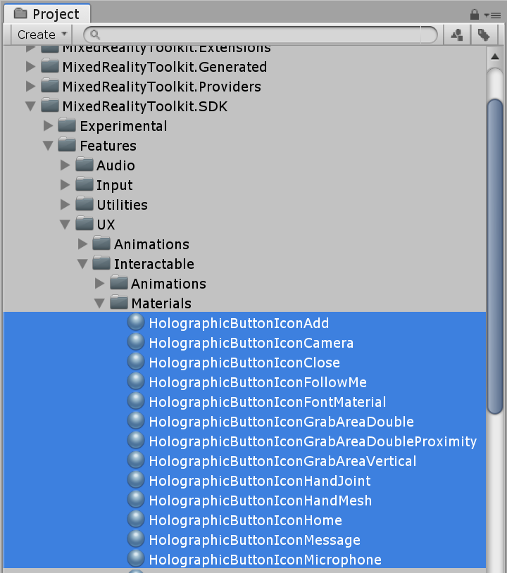Select the Audio folder icon
Image resolution: width=507 pixels, height=573 pixels.
pyautogui.click(x=84, y=165)
